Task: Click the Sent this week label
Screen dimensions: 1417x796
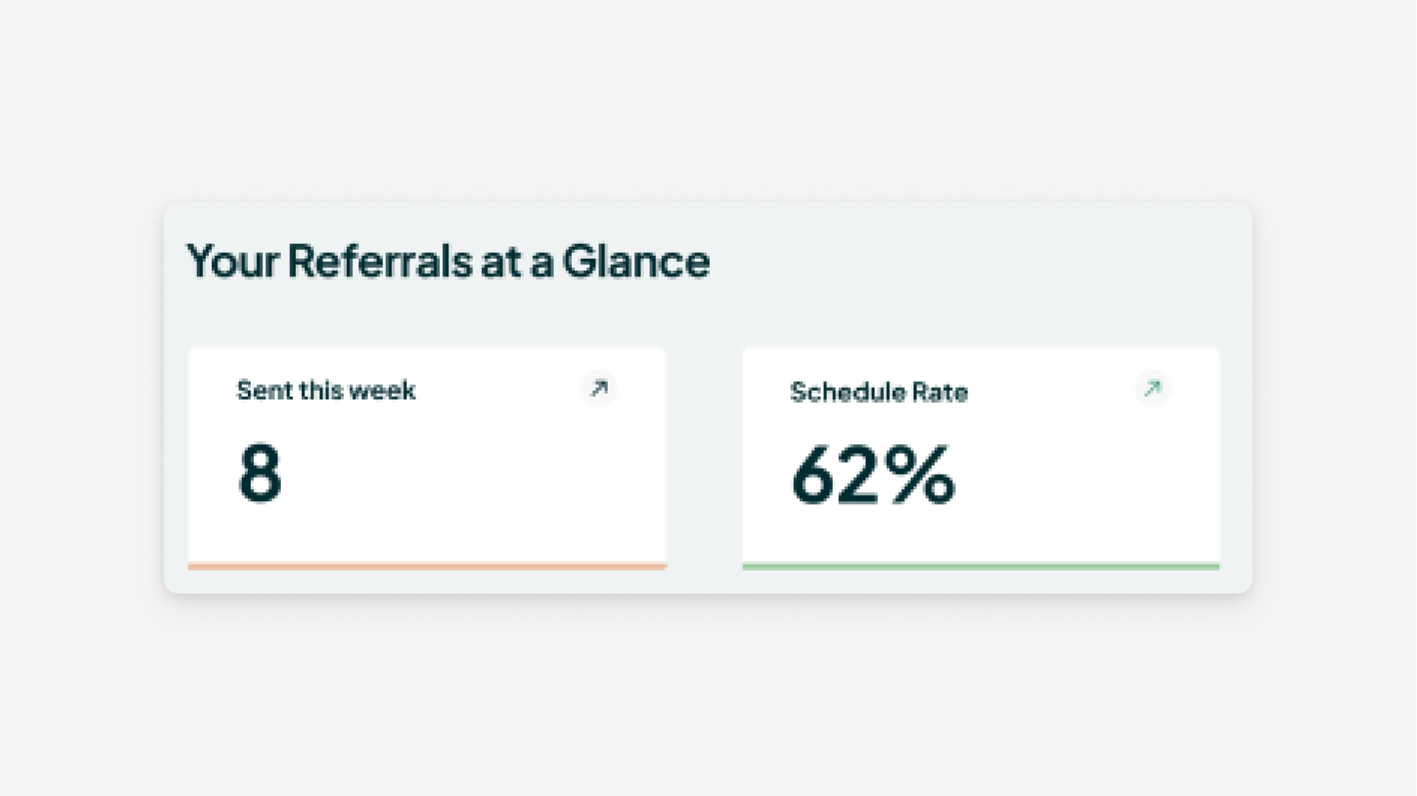Action: [325, 390]
